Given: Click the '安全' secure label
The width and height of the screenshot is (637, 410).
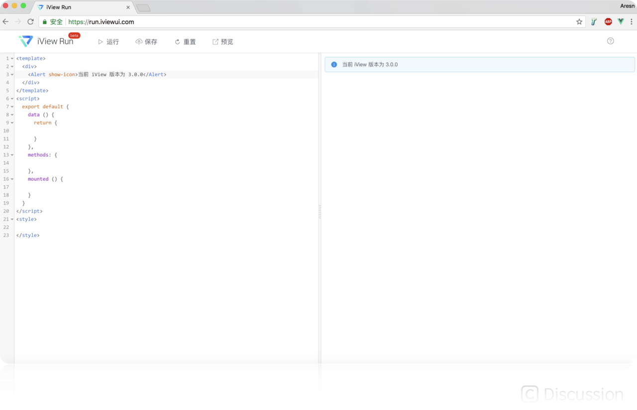Looking at the screenshot, I should (56, 22).
